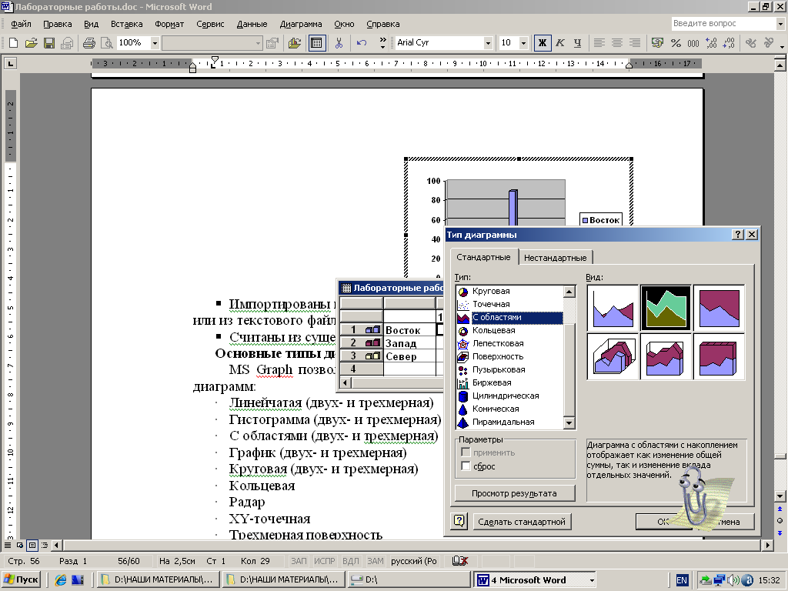
Task: Open the Данные menu
Action: pos(252,24)
